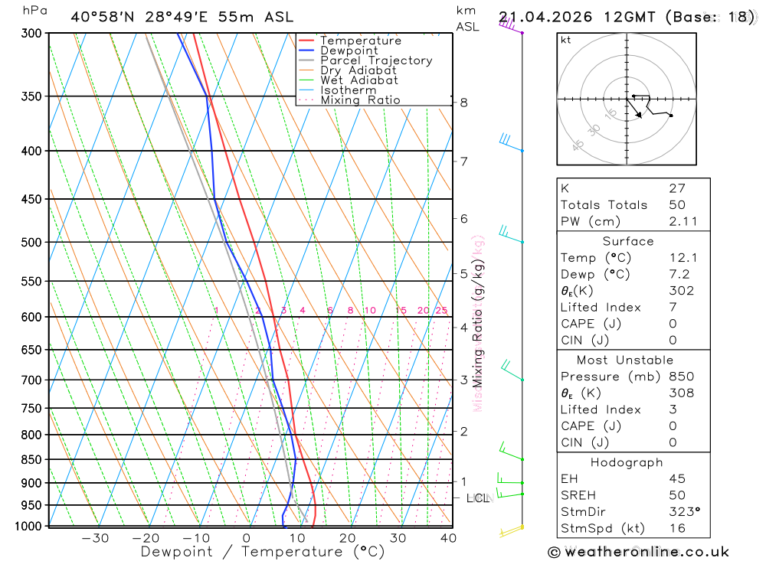Click the PW (cm) value 2.11
This screenshot has width=766, height=561.
click(683, 222)
